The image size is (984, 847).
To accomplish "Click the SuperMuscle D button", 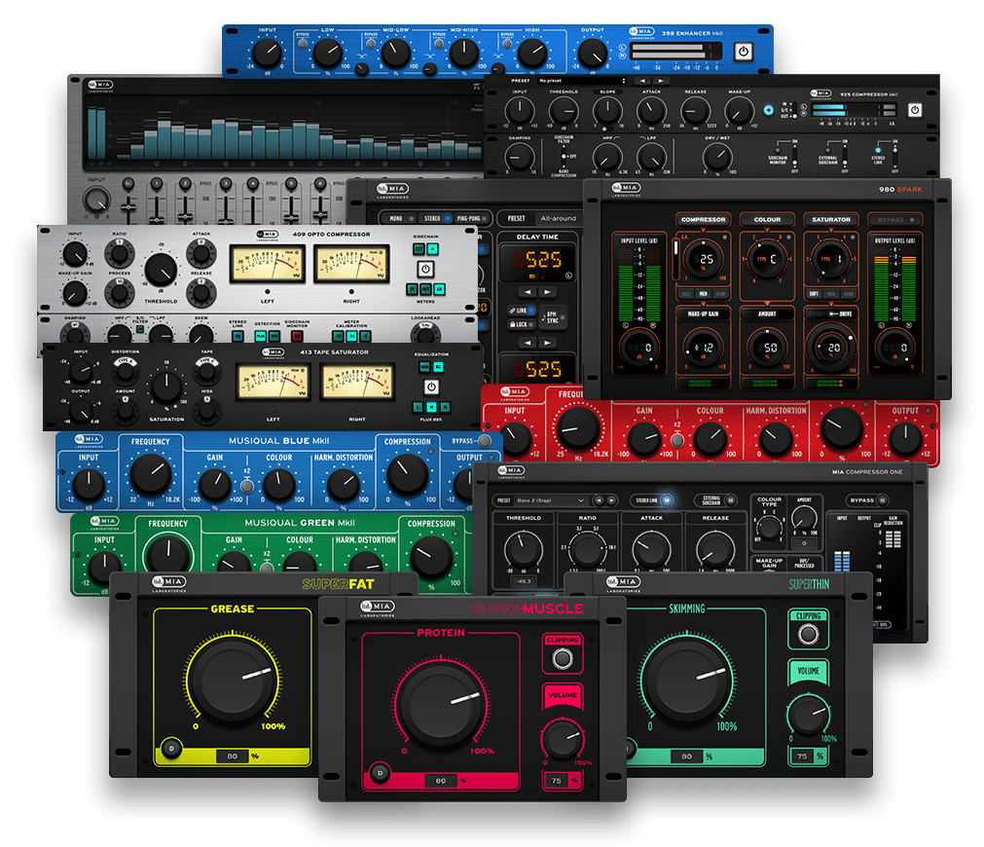I will [x=380, y=773].
